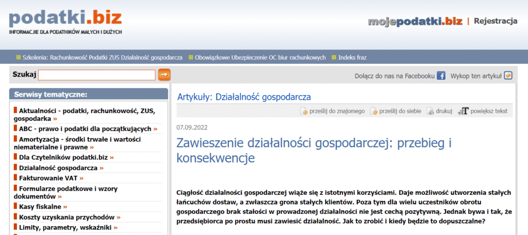This screenshot has width=528, height=235.
Task: Click the prześlij do znajomego email icon
Action: 304,111
